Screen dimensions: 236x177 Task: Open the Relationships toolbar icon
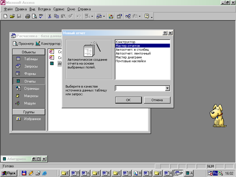click(x=128, y=16)
